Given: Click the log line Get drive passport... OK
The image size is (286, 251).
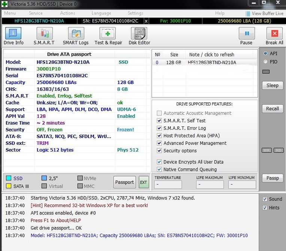Looking at the screenshot, I should (56, 228).
